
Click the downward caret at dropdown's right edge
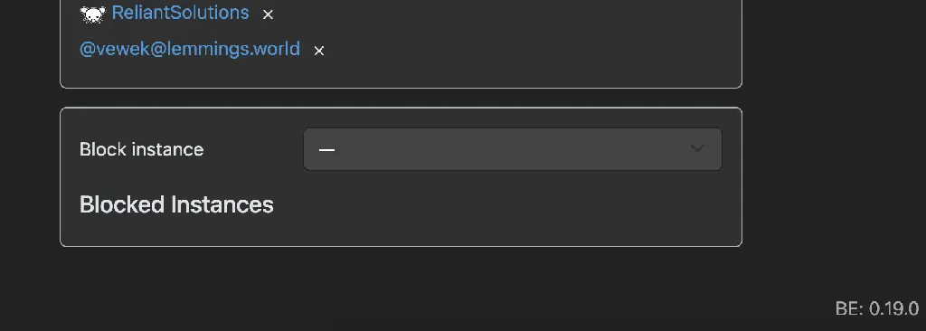point(697,148)
